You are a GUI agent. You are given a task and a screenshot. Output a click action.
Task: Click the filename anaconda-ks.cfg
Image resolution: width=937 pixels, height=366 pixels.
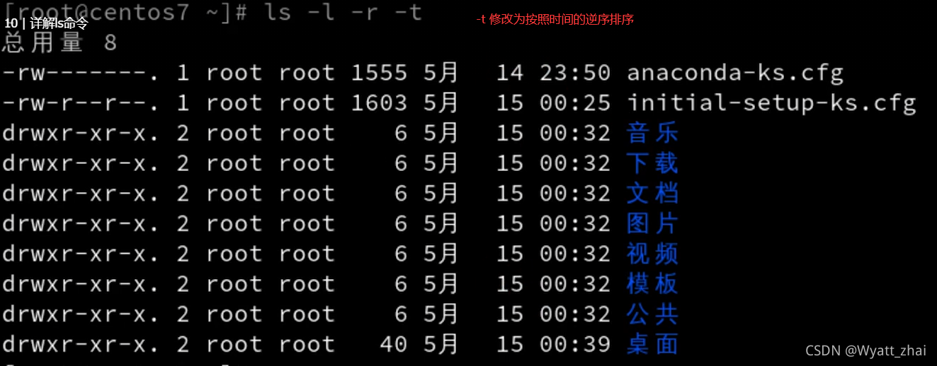735,73
